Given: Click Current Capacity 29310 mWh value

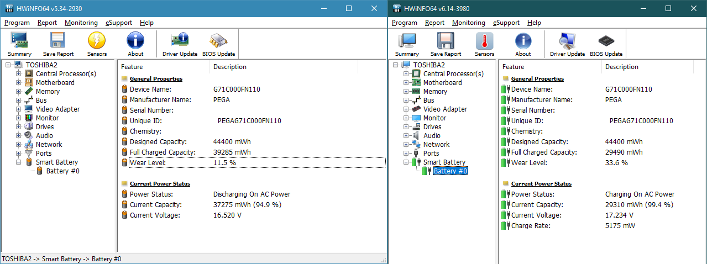Looking at the screenshot, I should pos(639,205).
